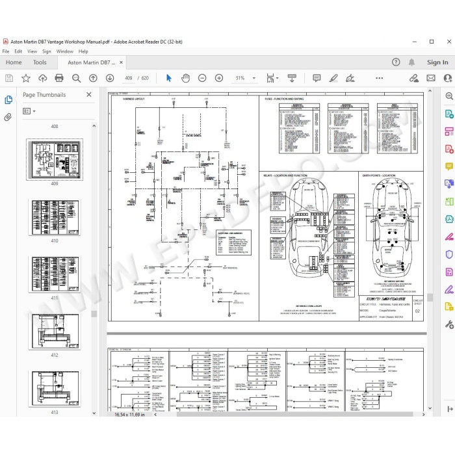The image size is (455, 455).
Task: Open the Sign document pen tool
Action: (x=350, y=78)
